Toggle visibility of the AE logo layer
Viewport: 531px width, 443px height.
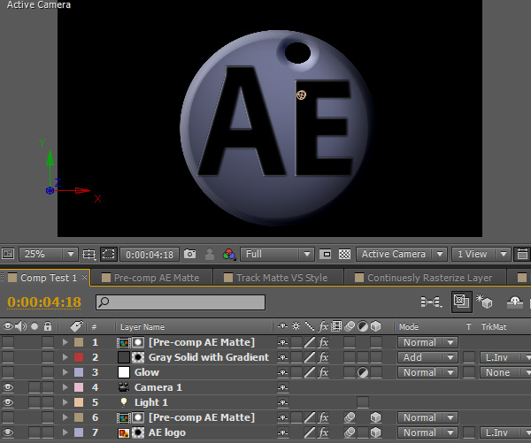click(9, 433)
